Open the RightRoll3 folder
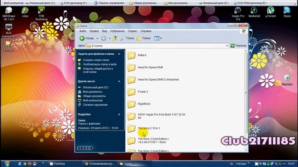The width and height of the screenshot is (298, 167). pyautogui.click(x=139, y=104)
